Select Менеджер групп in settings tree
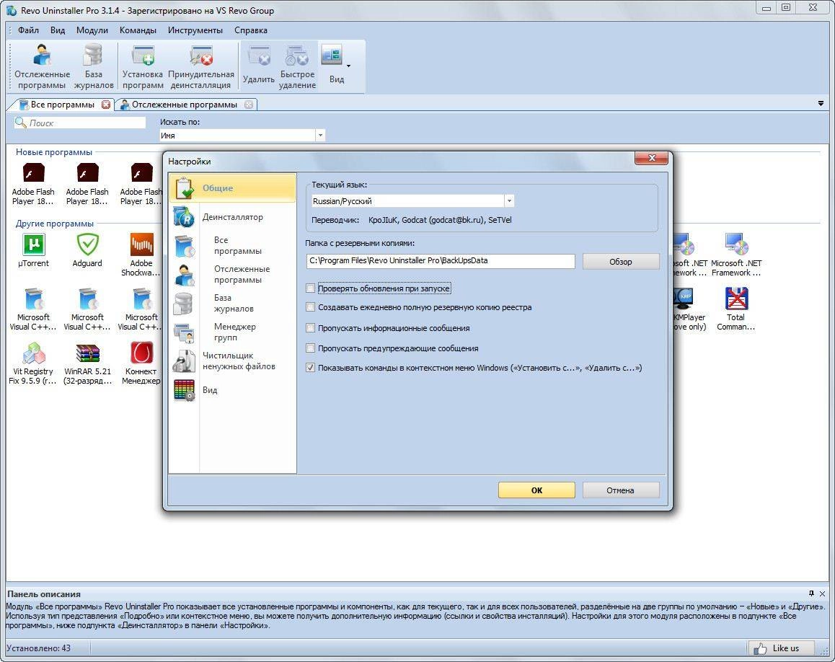Viewport: 835px width, 662px height. [235, 332]
